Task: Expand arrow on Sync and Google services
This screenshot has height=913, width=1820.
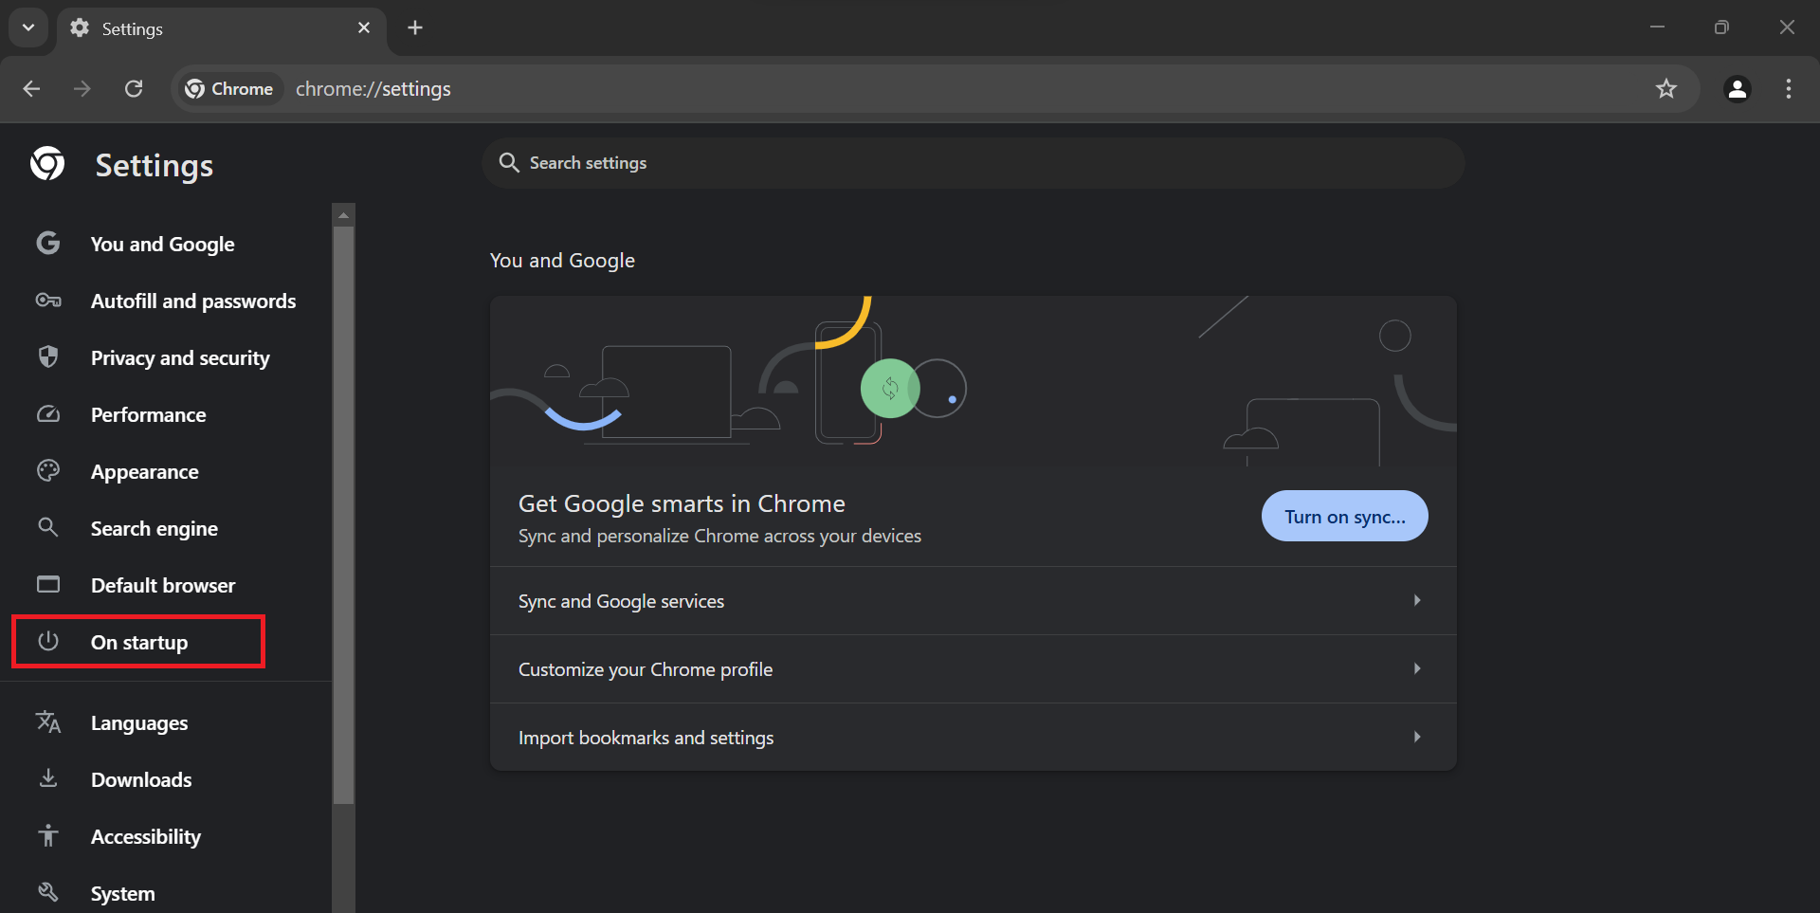Action: click(x=1417, y=600)
